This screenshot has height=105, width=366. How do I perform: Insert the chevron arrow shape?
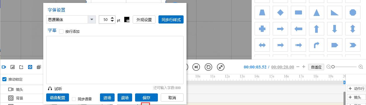tap(353, 45)
